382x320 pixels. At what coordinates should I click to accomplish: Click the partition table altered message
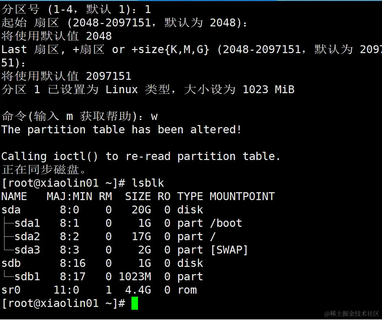pyautogui.click(x=120, y=130)
